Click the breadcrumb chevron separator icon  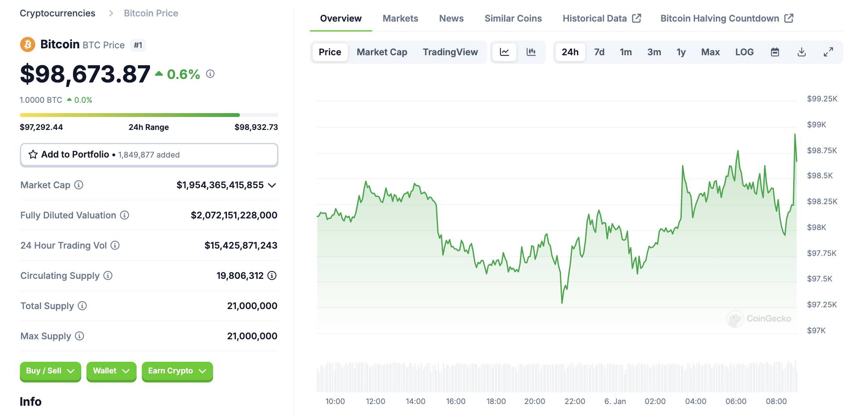pyautogui.click(x=111, y=13)
